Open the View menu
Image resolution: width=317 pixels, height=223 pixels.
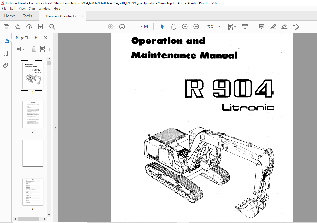pyautogui.click(x=22, y=9)
